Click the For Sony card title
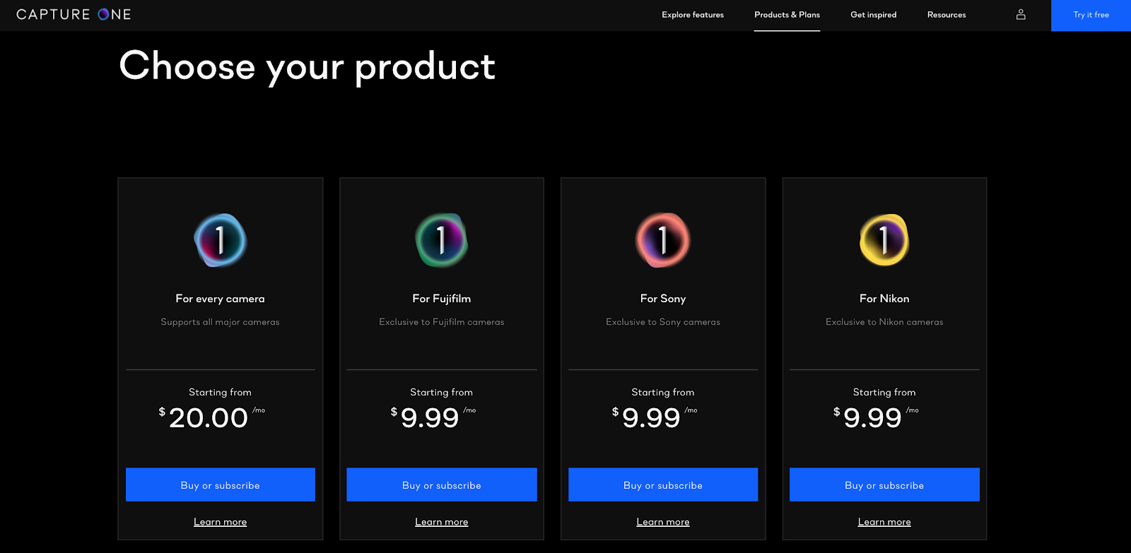This screenshot has height=553, width=1131. [663, 299]
